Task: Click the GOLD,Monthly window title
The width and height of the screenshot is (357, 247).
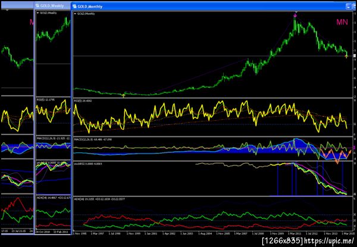Action: tap(90, 7)
